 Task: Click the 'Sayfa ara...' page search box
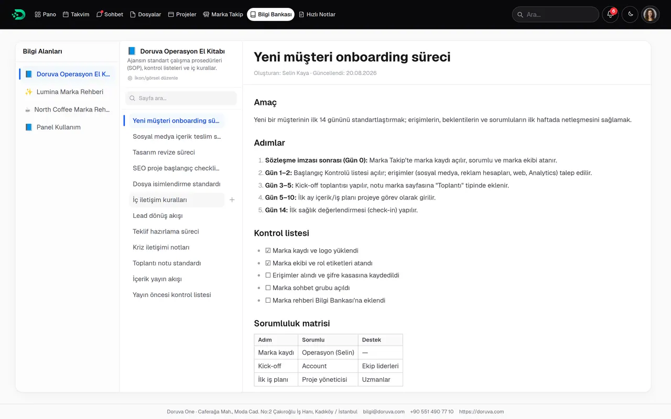pos(181,98)
